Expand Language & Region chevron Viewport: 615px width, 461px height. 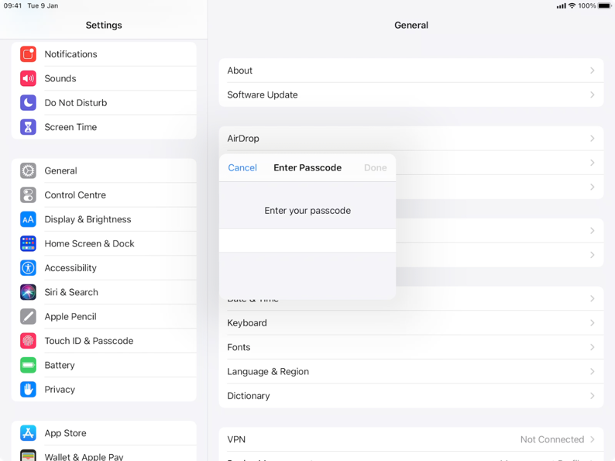tap(593, 372)
